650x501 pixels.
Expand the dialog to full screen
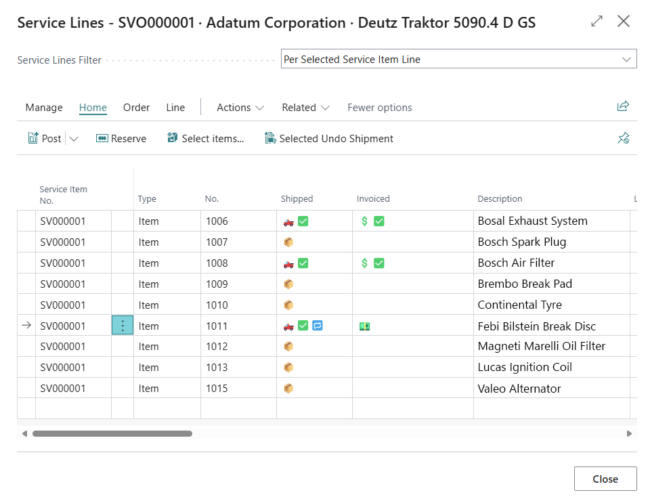coord(597,22)
